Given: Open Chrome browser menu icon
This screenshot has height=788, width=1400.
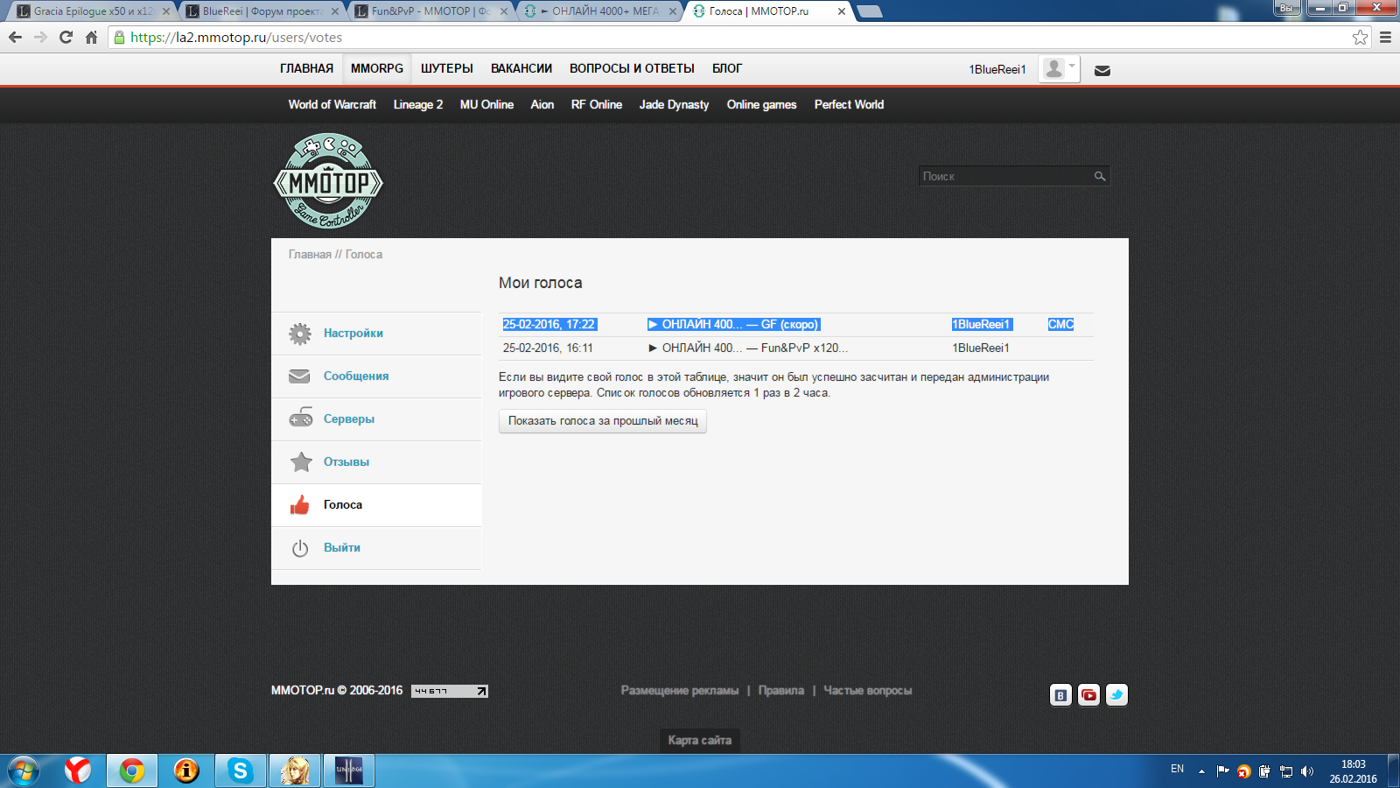Looking at the screenshot, I should pyautogui.click(x=1385, y=38).
